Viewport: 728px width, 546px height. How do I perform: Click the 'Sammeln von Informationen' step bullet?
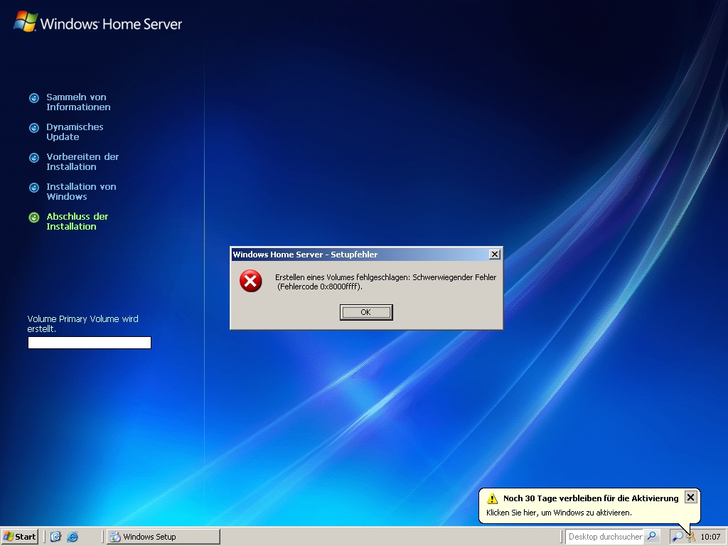point(34,98)
